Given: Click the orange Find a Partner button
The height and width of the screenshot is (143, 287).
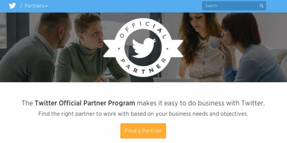Looking at the screenshot, I should point(143,131).
